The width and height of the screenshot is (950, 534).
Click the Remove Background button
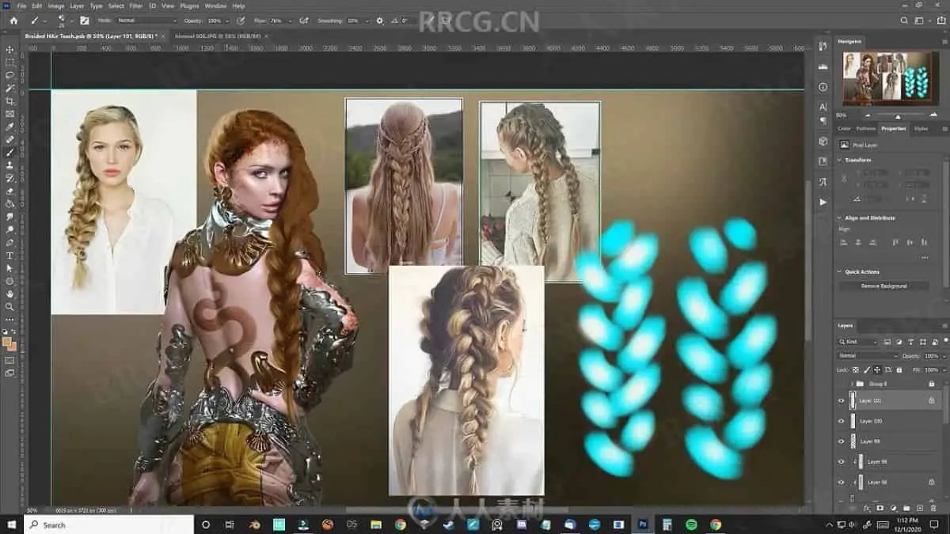pyautogui.click(x=883, y=286)
